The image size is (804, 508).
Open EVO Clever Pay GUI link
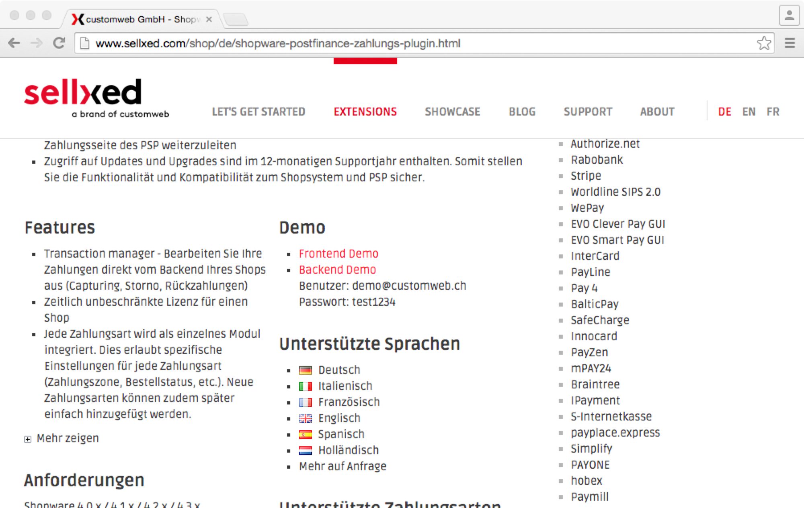point(618,224)
